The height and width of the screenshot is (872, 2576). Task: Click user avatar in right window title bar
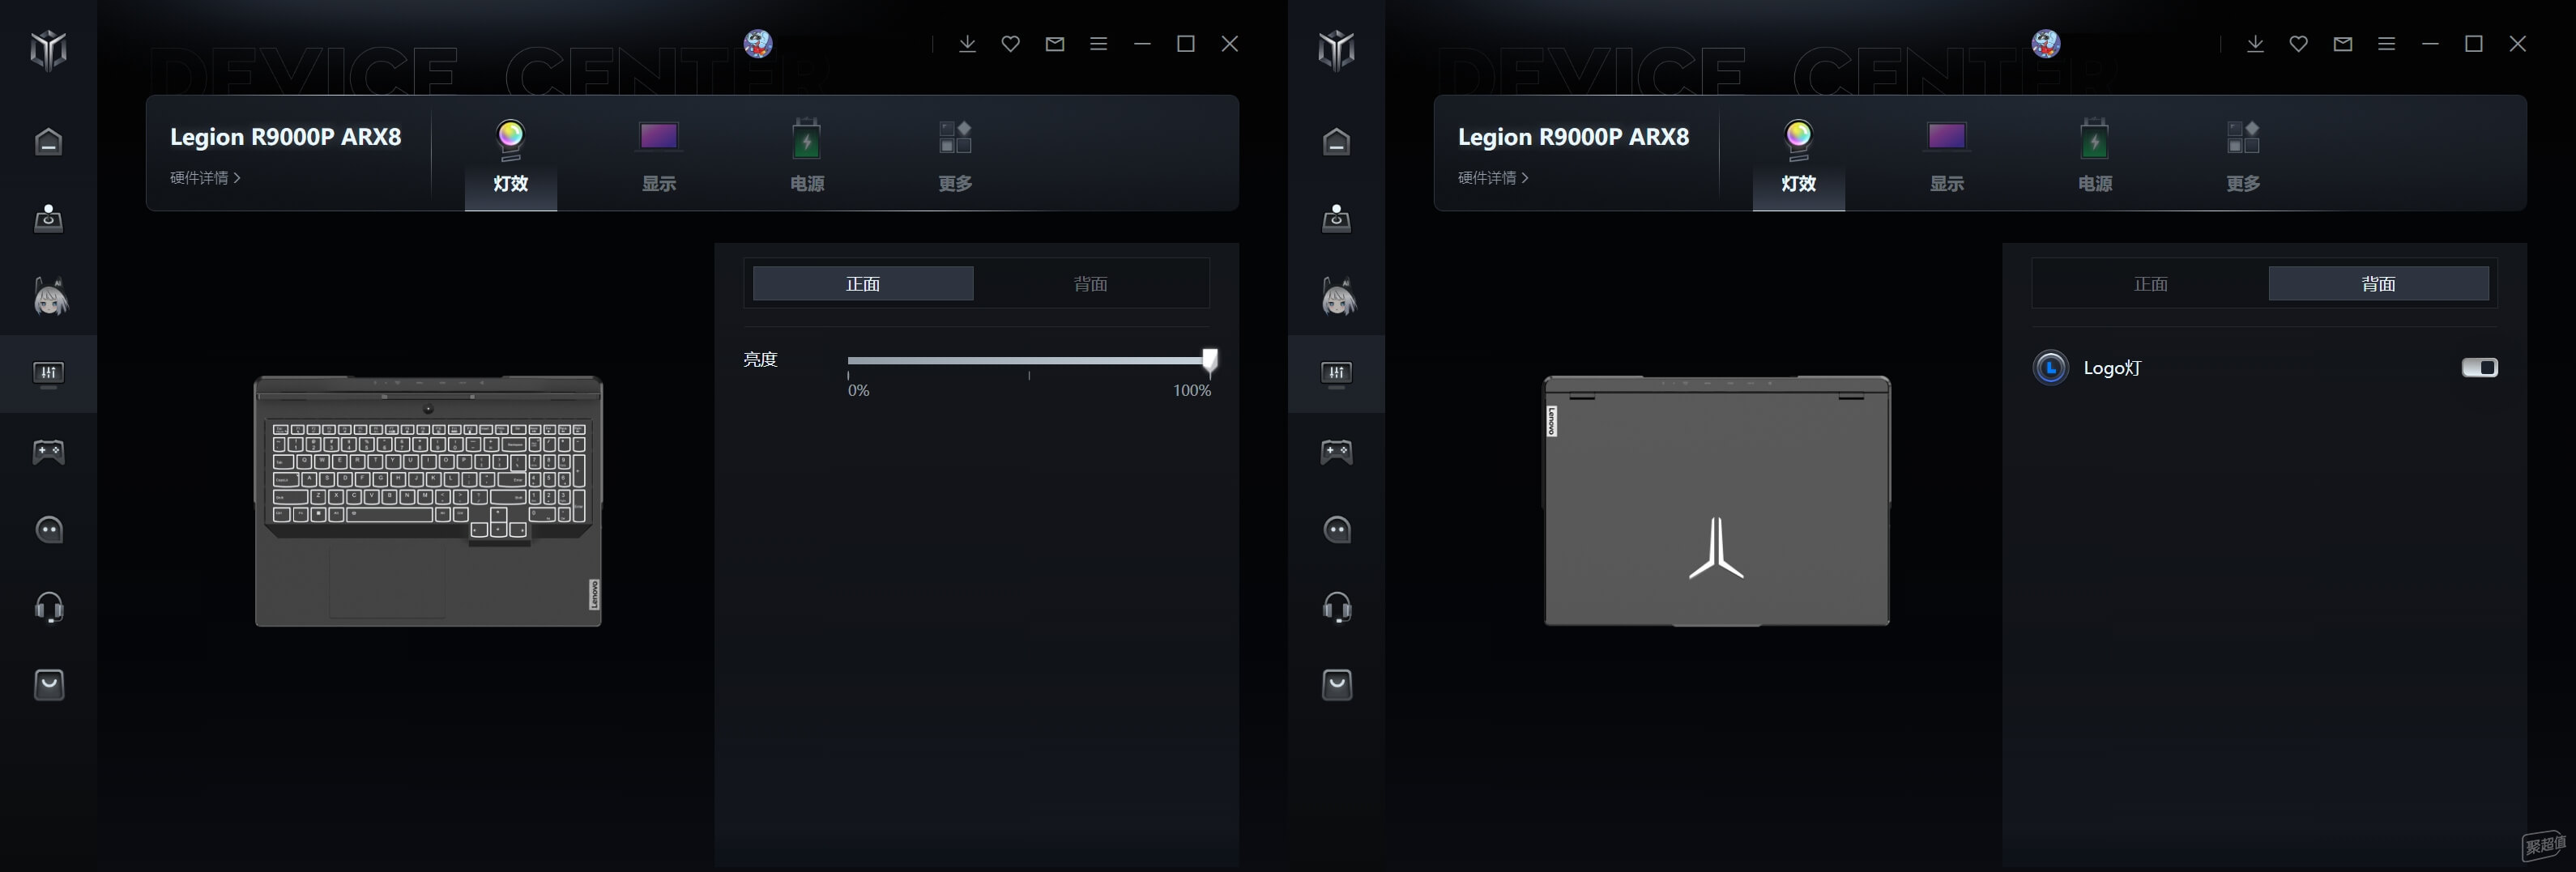click(x=2046, y=43)
